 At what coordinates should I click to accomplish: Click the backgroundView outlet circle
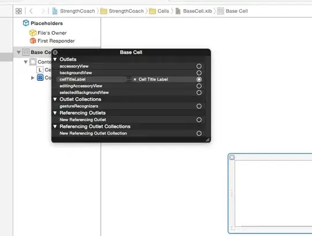tap(199, 73)
